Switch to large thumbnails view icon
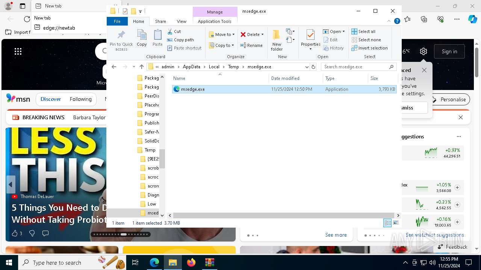Screen dimensions: 481x270 [x=395, y=223]
